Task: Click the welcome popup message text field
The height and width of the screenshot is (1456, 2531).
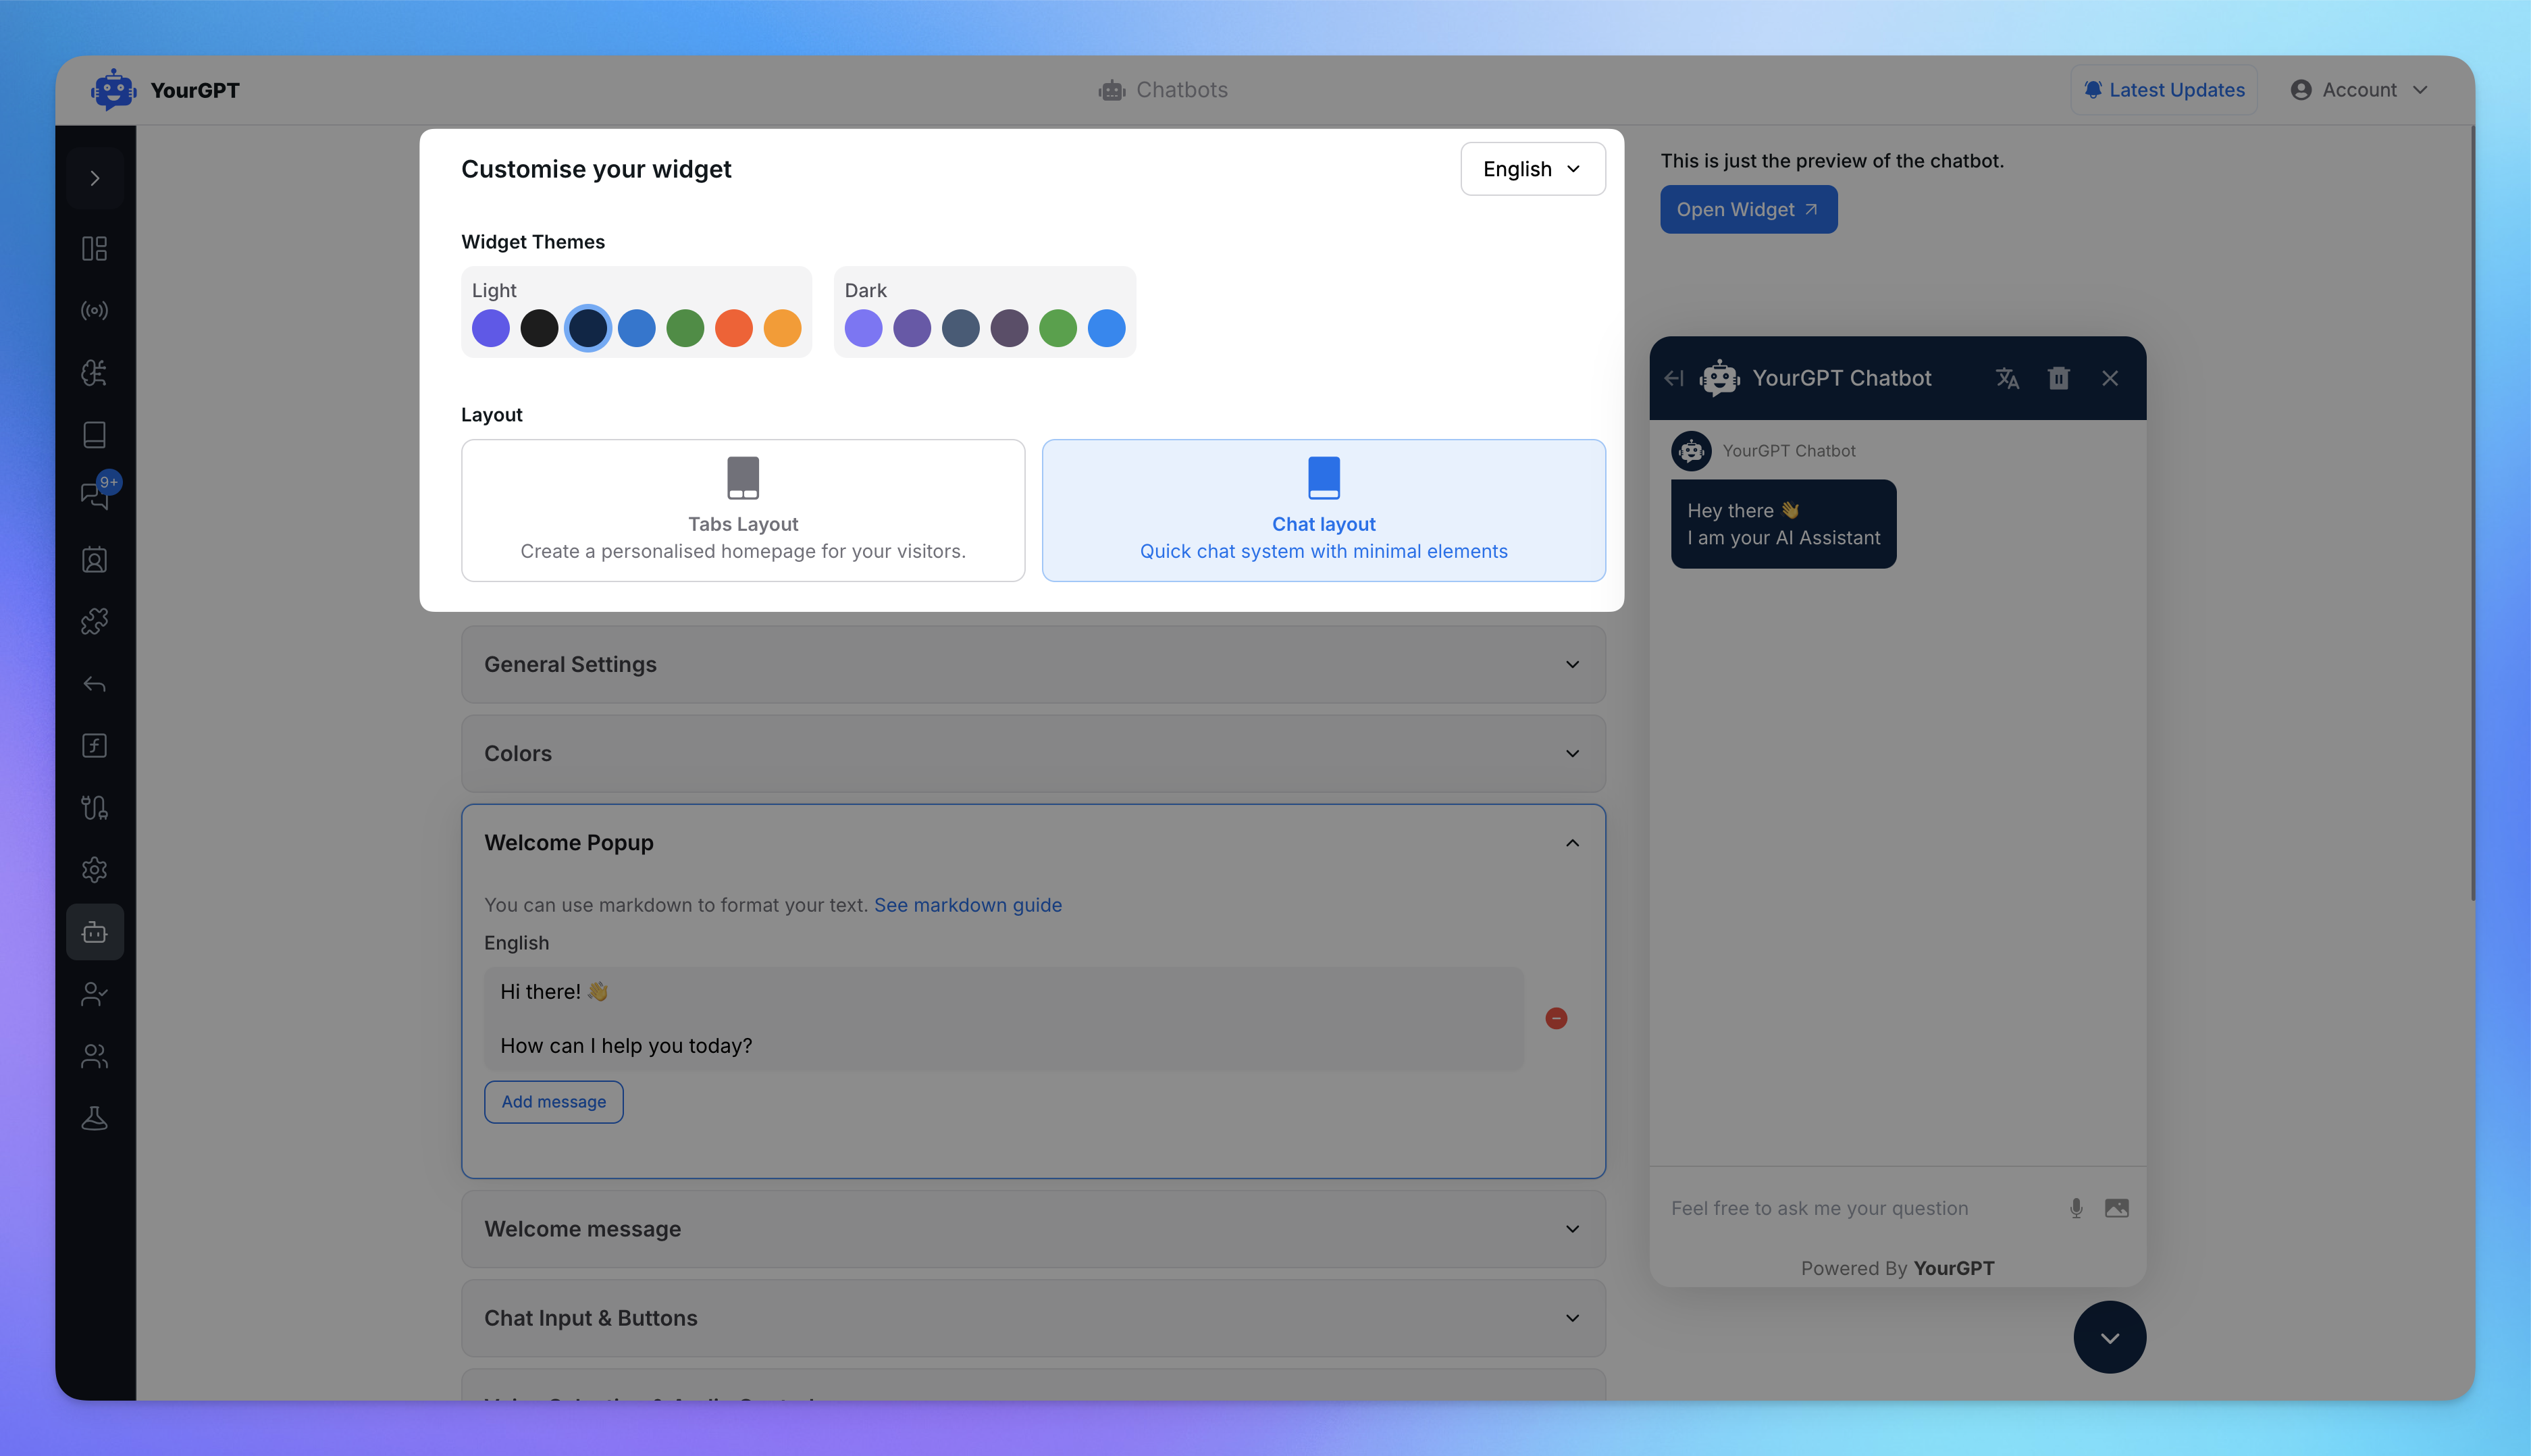Action: [1004, 1018]
